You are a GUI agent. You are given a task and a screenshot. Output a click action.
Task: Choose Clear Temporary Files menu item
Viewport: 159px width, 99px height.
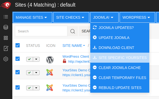120,78
